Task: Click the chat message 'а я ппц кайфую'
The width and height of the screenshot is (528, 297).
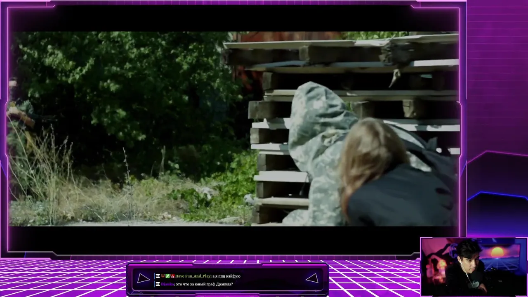Action: click(226, 276)
